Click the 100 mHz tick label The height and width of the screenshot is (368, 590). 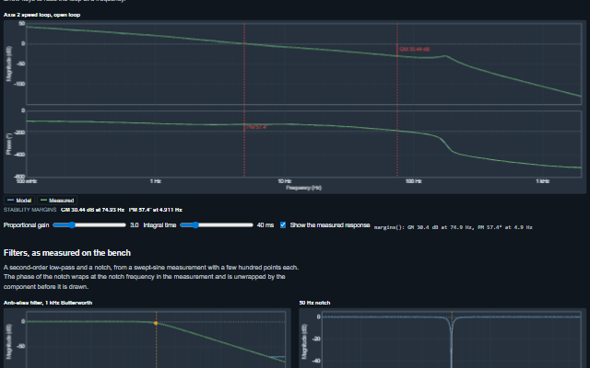click(x=27, y=181)
